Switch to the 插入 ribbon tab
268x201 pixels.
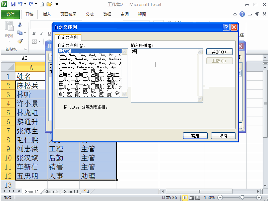pyautogui.click(x=47, y=14)
